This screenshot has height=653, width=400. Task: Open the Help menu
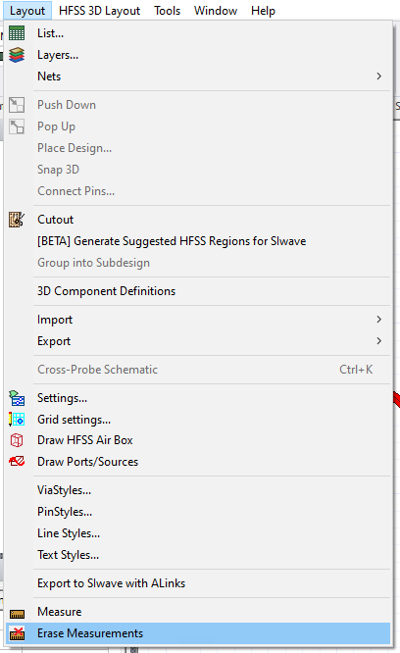coord(263,11)
